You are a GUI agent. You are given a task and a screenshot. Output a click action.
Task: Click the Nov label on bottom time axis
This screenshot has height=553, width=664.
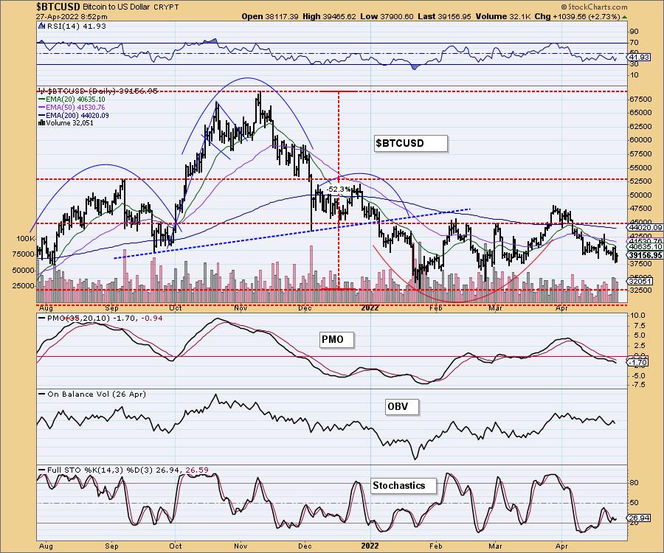[x=241, y=546]
